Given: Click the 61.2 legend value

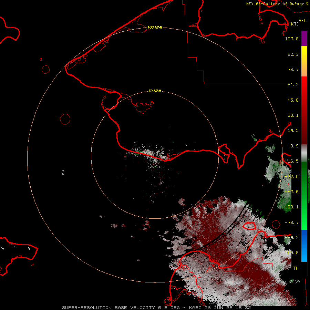Looking at the screenshot, I should 293,85.
